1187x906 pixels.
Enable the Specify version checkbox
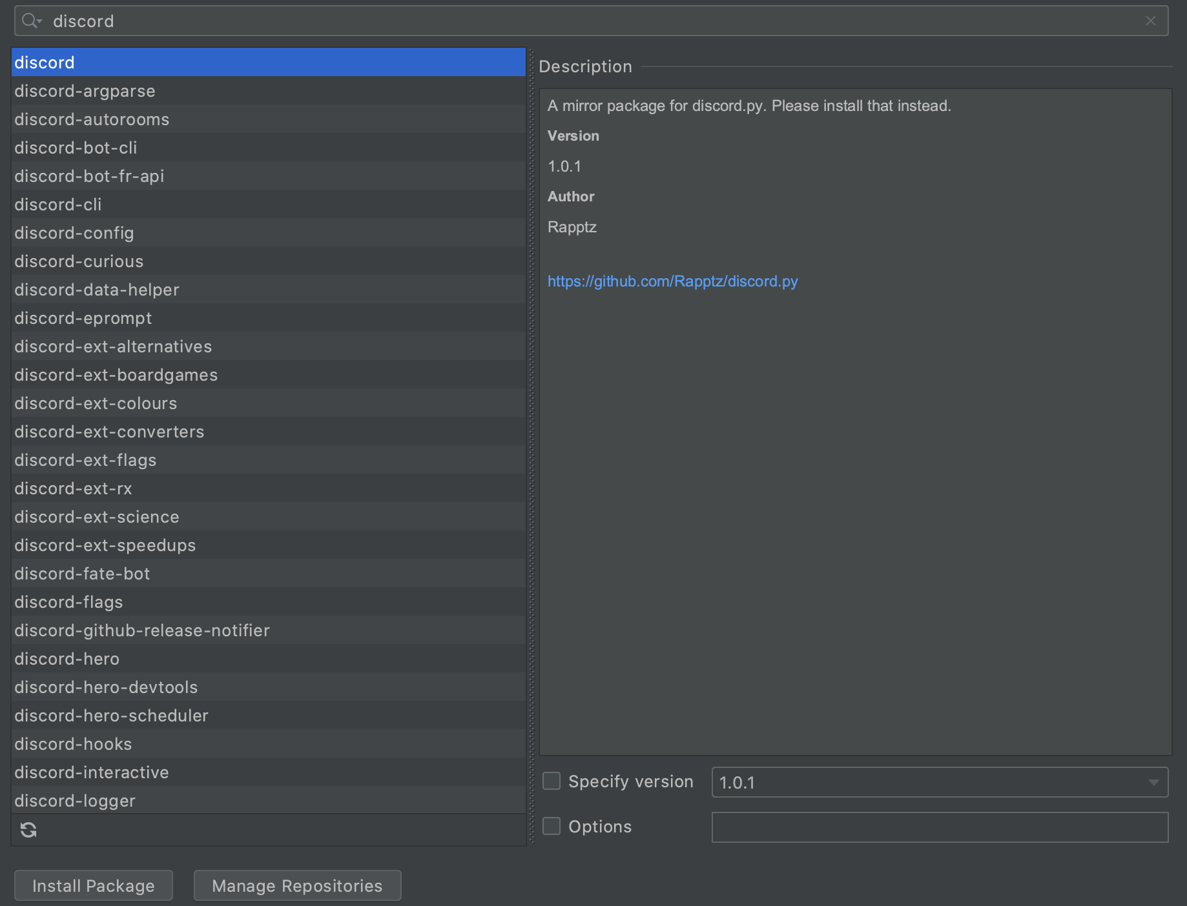pyautogui.click(x=552, y=781)
